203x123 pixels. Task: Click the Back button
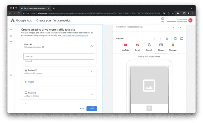coord(82,109)
